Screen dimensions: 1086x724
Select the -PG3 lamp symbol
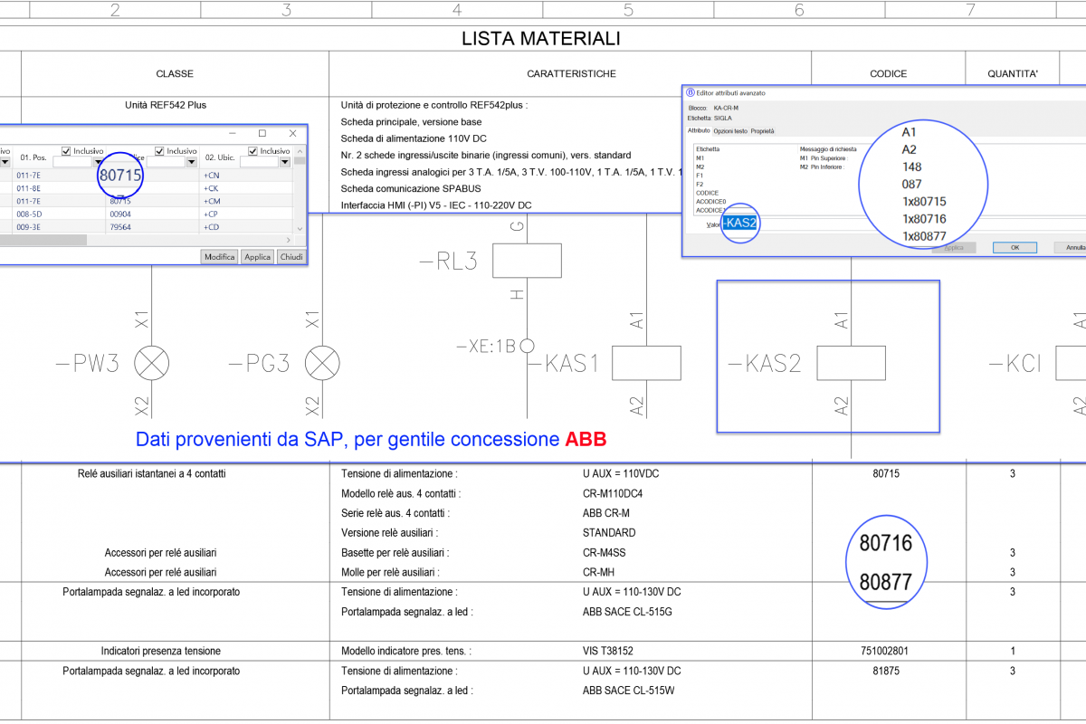point(322,364)
